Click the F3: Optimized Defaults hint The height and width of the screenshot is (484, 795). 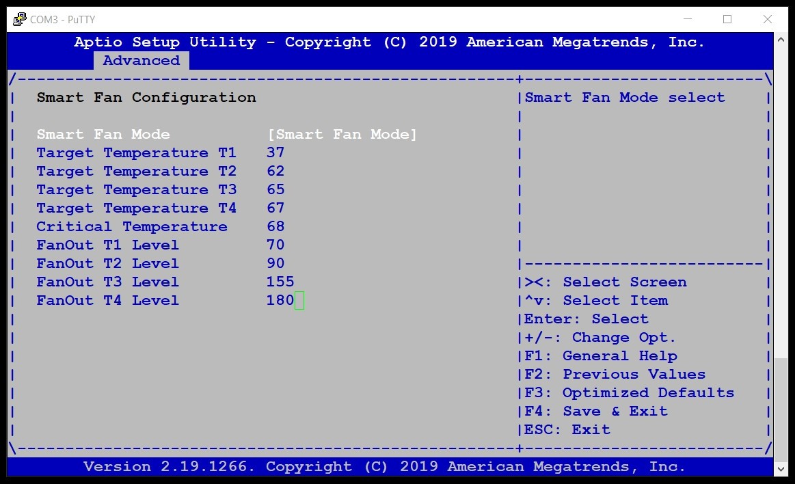[629, 393]
